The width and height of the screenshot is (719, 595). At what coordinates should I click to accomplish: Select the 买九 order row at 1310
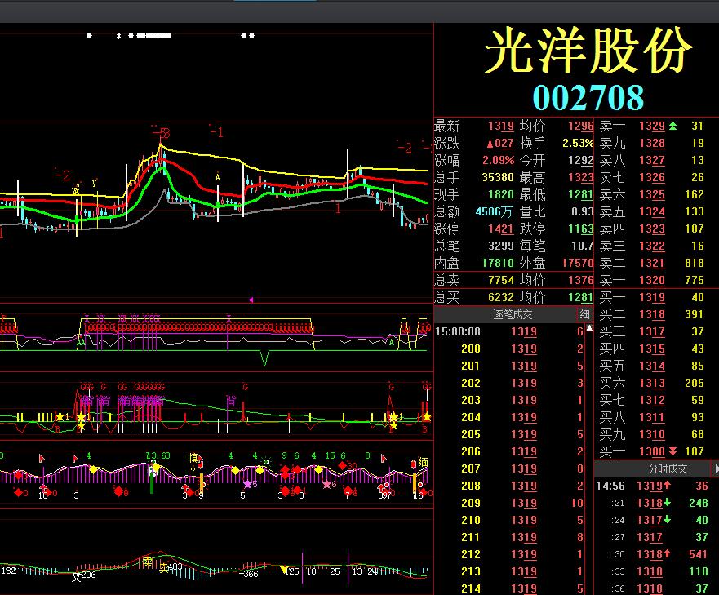coord(657,434)
